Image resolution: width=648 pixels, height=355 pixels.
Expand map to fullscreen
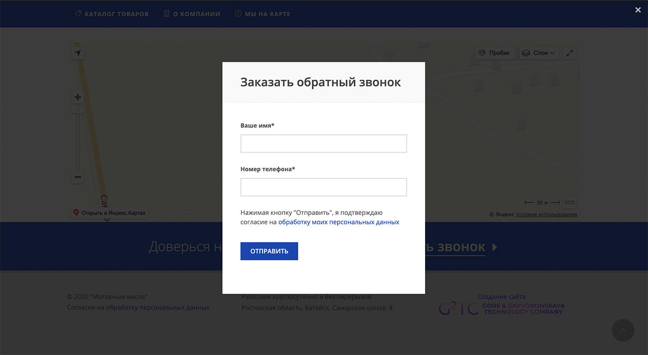pos(569,53)
